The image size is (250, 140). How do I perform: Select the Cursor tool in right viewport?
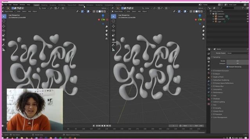point(114,21)
